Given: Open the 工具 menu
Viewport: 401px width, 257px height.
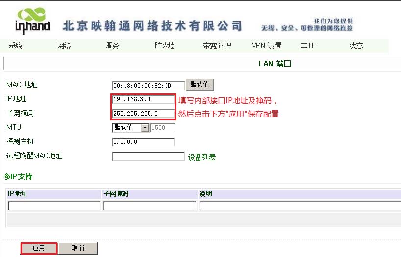Looking at the screenshot, I should click(307, 46).
